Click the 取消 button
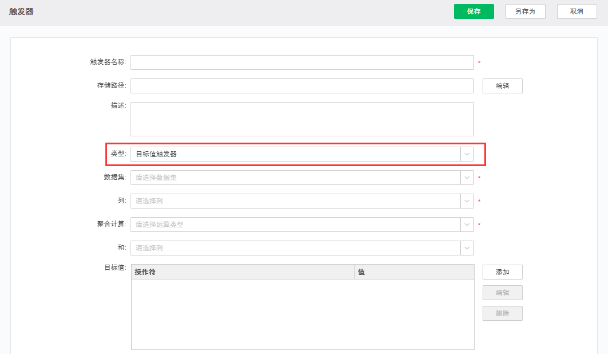Image resolution: width=608 pixels, height=354 pixels. 577,11
